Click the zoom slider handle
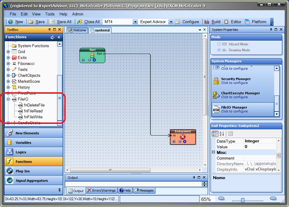 (243, 200)
